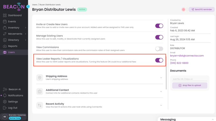Viewport: 216px width, 121px height.
Task: Click the Notifications bell icon
Action: click(5, 96)
